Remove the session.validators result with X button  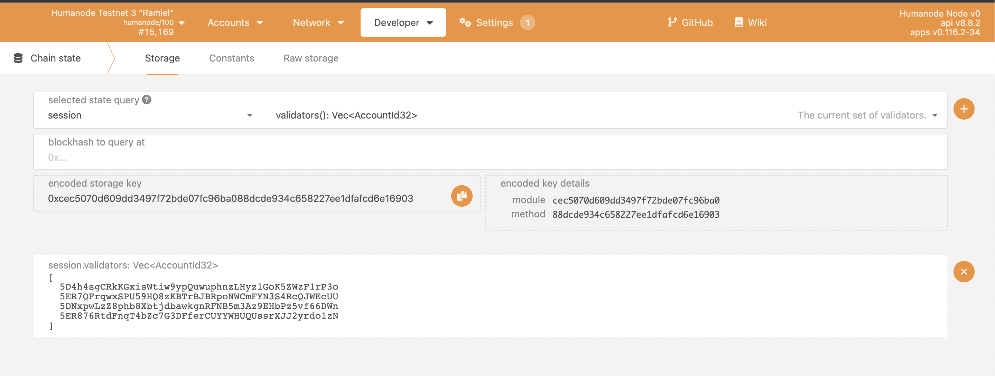[964, 272]
